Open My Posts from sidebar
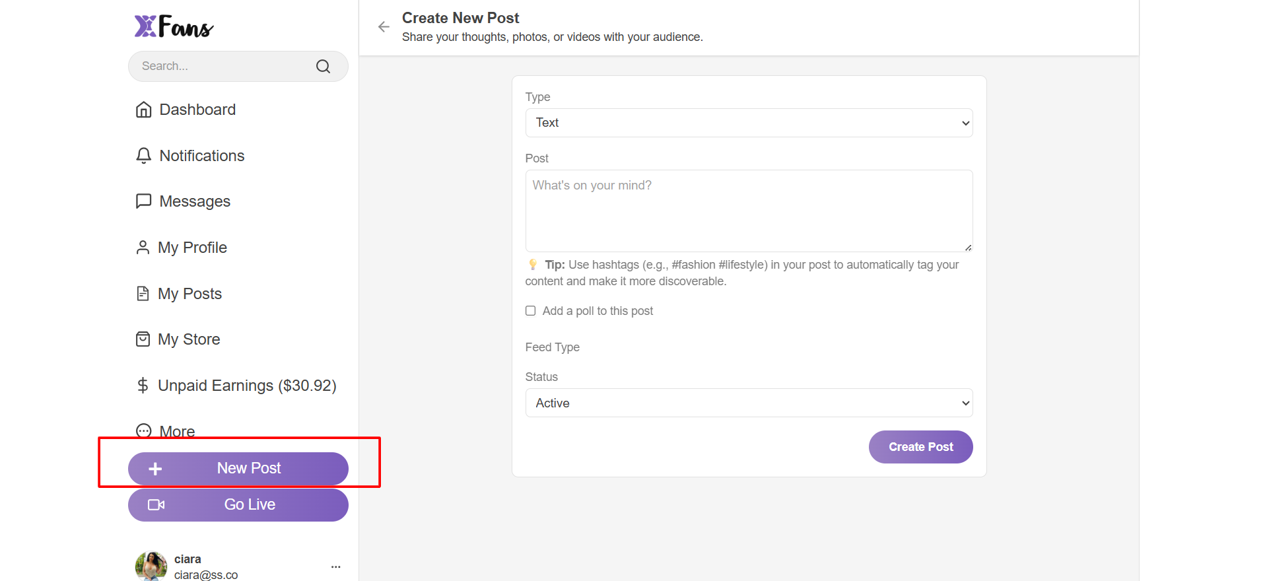Image resolution: width=1267 pixels, height=581 pixels. click(x=189, y=294)
